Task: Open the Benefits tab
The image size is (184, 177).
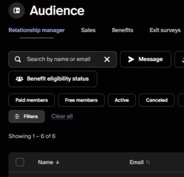Action: point(123,30)
